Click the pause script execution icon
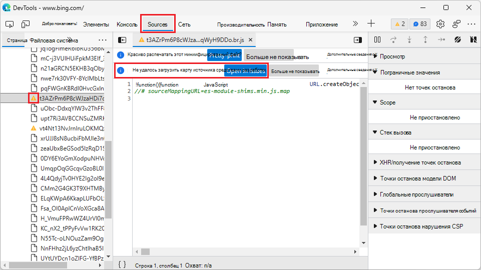 tap(377, 39)
